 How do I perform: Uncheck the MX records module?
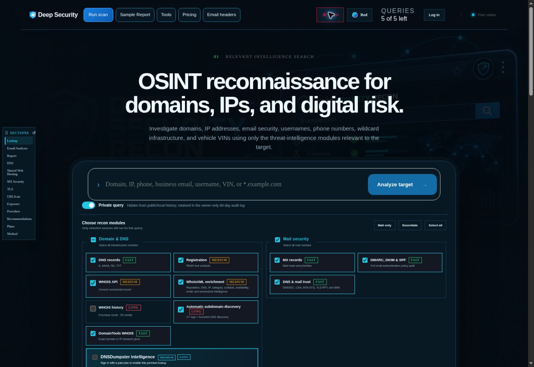coord(277,260)
